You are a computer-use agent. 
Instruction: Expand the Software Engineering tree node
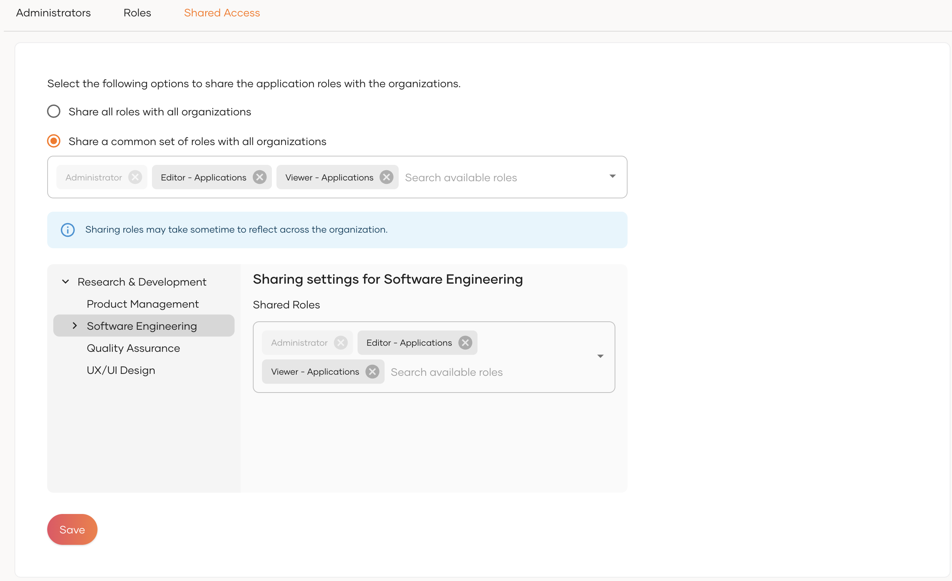click(x=75, y=326)
